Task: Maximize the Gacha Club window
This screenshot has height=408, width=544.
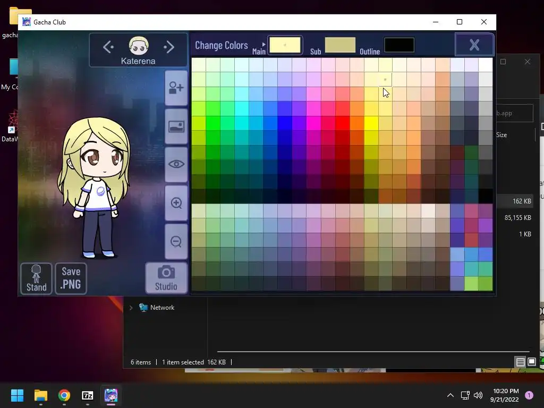Action: [460, 22]
